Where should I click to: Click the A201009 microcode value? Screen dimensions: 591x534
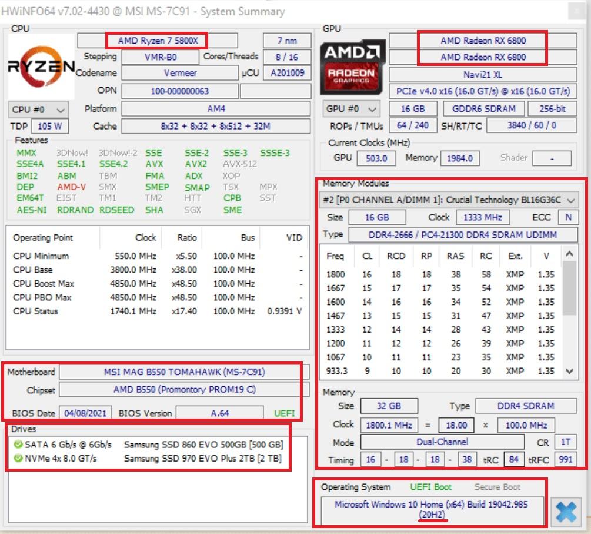pyautogui.click(x=287, y=73)
